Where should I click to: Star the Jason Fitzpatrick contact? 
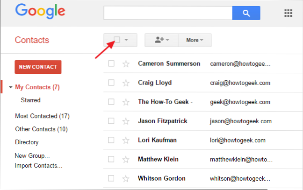(125, 121)
